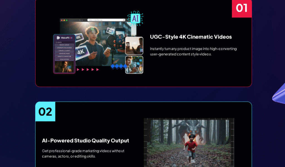Select Generate Own Avatar in the panel
Image resolution: width=285 pixels, height=167 pixels.
point(64,48)
